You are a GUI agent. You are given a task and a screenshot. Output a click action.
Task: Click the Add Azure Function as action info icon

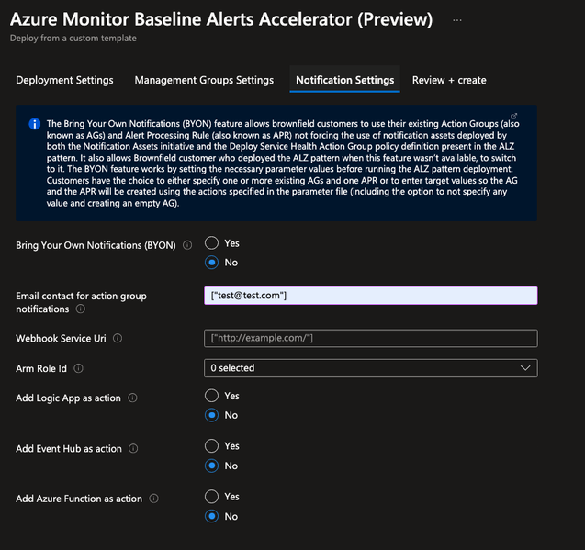(x=153, y=499)
